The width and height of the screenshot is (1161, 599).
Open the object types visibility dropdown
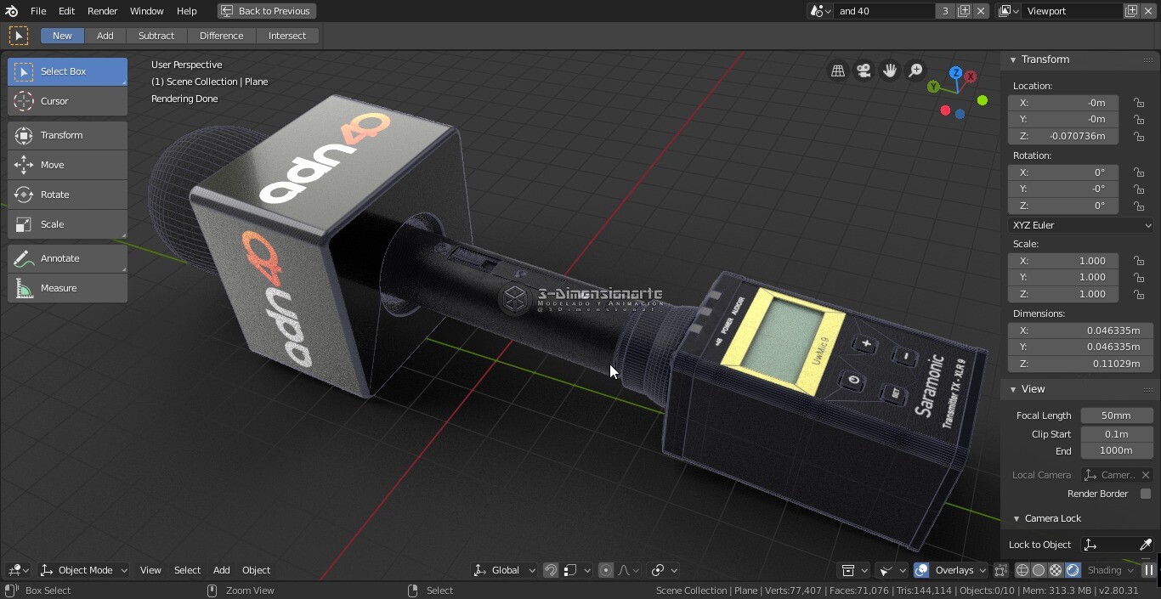[x=854, y=570]
